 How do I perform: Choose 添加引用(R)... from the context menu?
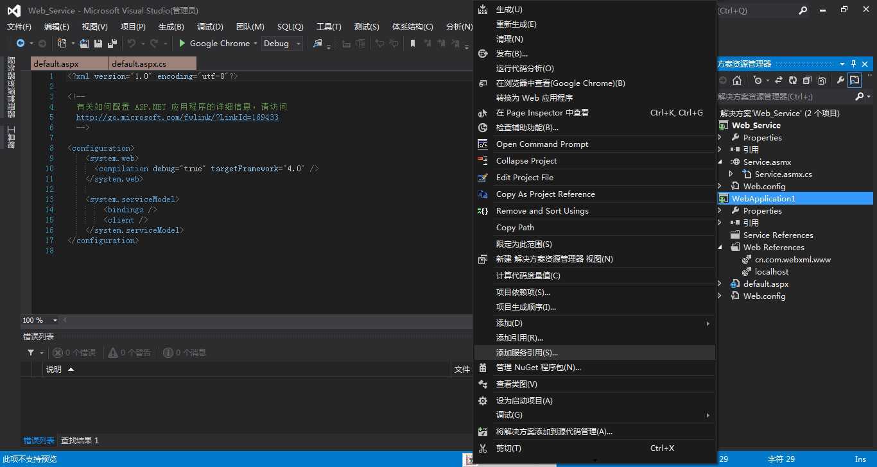pyautogui.click(x=595, y=338)
